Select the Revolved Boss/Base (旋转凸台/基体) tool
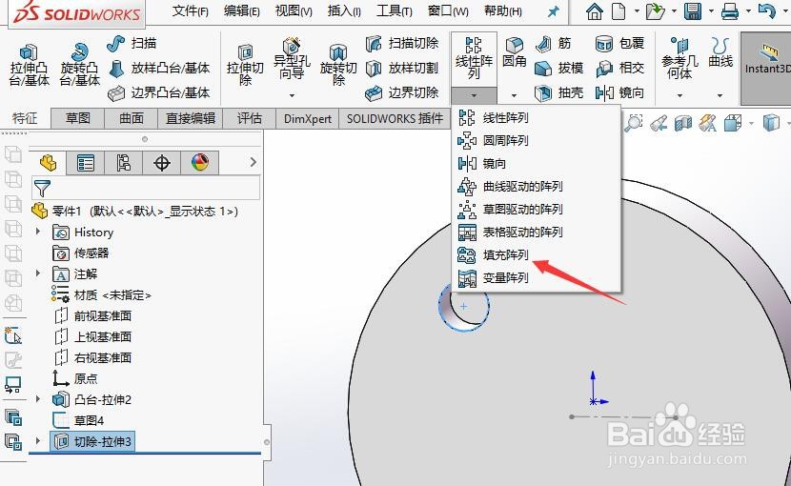 click(79, 65)
